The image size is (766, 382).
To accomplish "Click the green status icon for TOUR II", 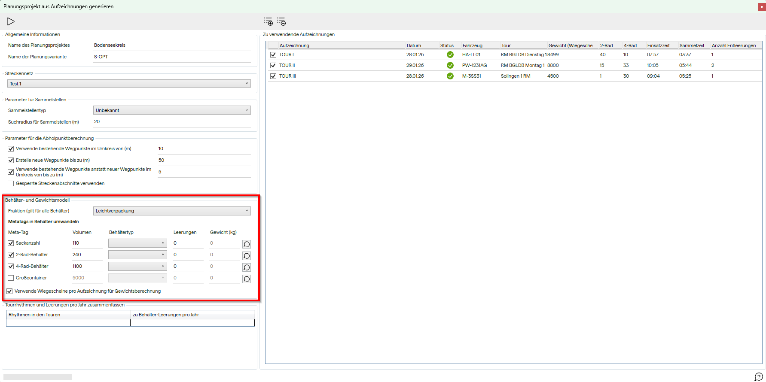I will tap(450, 65).
